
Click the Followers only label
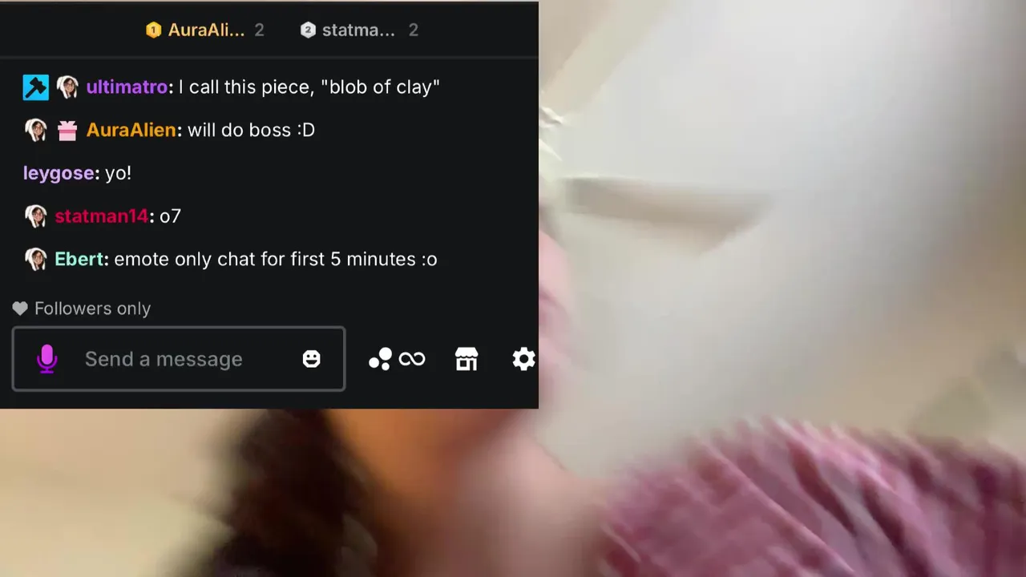coord(92,309)
